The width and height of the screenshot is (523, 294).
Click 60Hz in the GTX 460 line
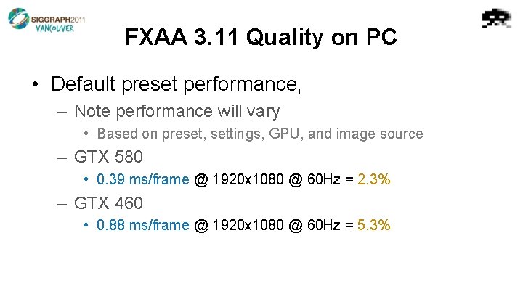pyautogui.click(x=323, y=225)
